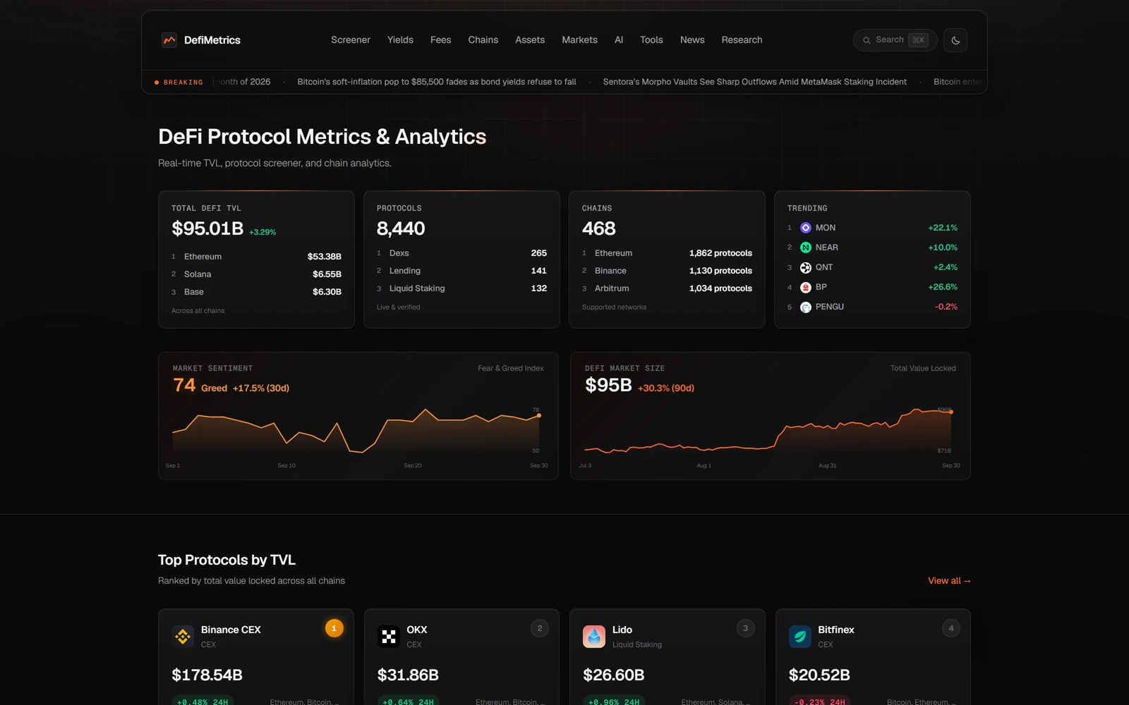This screenshot has width=1129, height=705.
Task: Go to the News page
Action: [692, 40]
